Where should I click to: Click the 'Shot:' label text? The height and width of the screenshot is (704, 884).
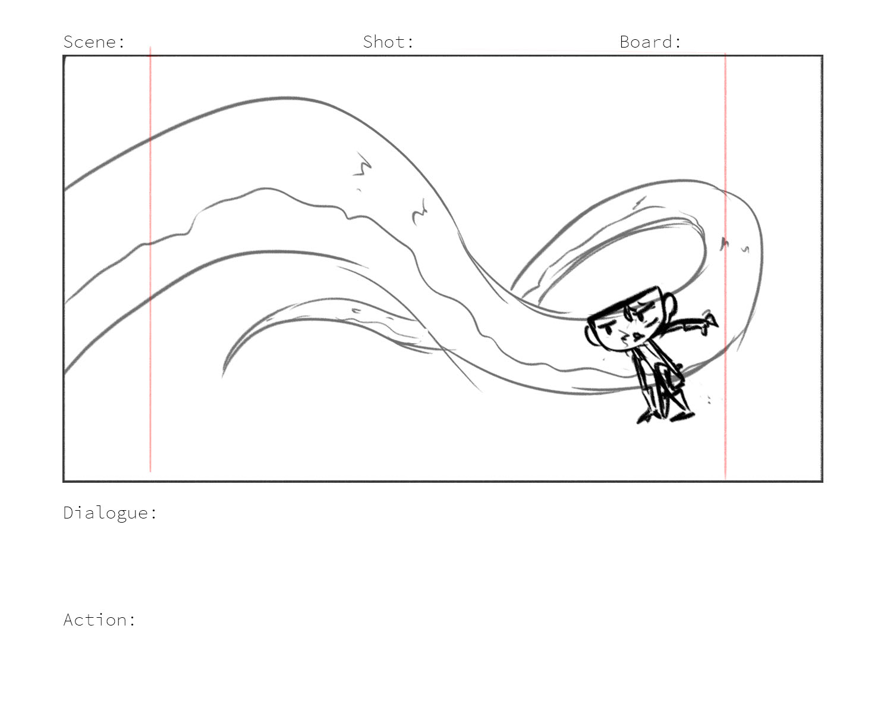coord(388,42)
